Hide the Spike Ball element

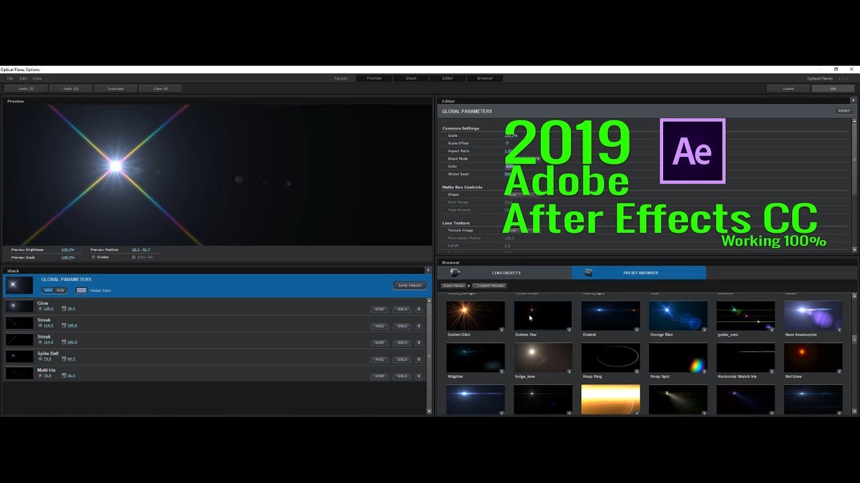380,360
